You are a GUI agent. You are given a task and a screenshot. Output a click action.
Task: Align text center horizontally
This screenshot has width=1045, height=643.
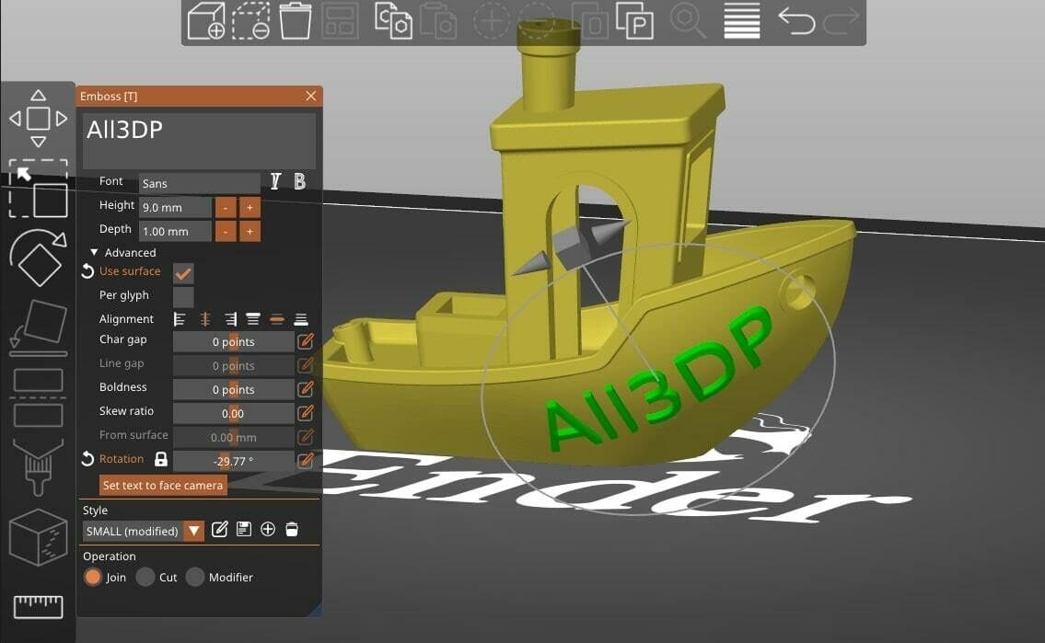pos(204,319)
